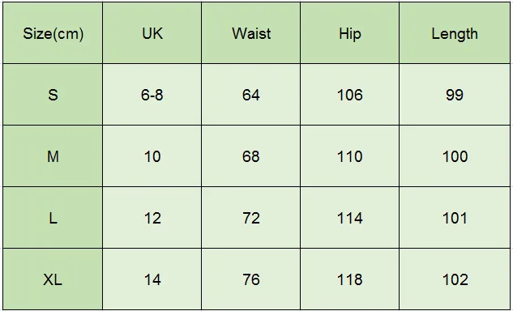Click the L size row label
Viewport: 513px width, 311px height.
[53, 218]
